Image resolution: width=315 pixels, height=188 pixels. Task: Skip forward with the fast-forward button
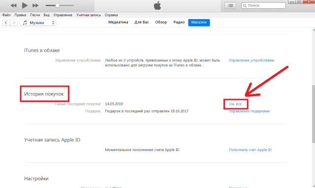[x=35, y=5]
